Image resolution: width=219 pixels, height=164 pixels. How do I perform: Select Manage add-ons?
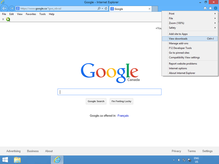[x=190, y=43]
